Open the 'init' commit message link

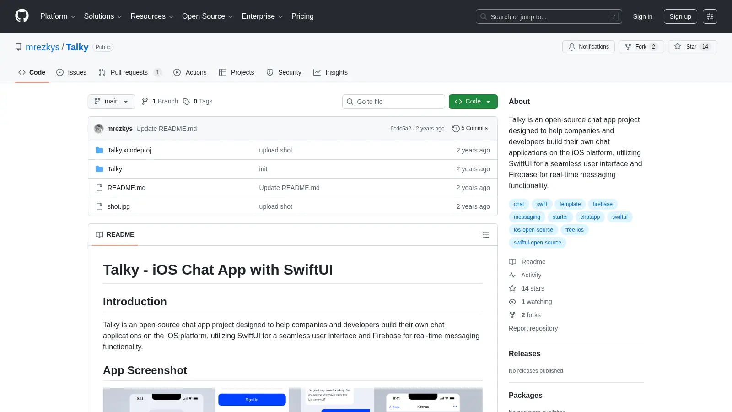[263, 169]
